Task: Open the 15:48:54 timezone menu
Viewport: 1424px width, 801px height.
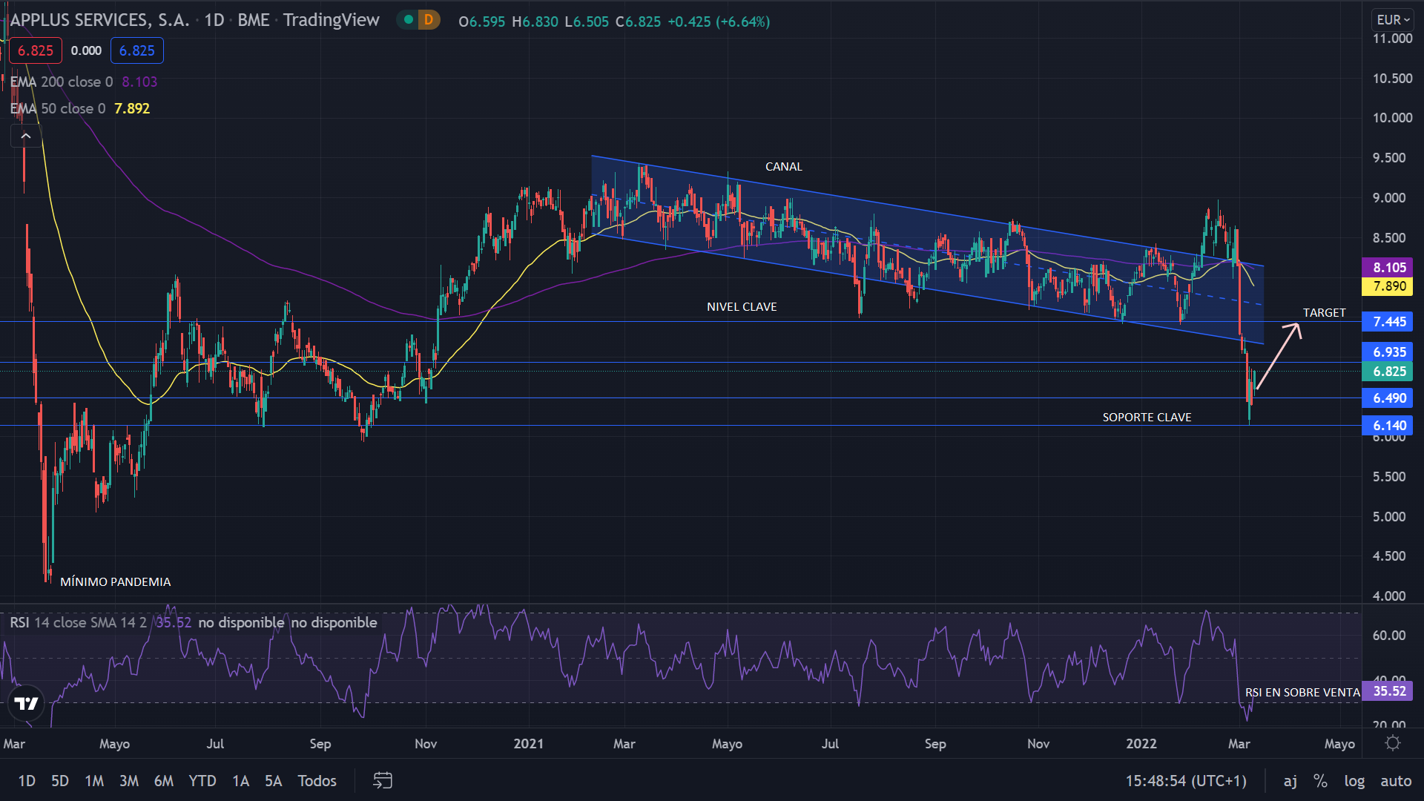Action: 1186,780
